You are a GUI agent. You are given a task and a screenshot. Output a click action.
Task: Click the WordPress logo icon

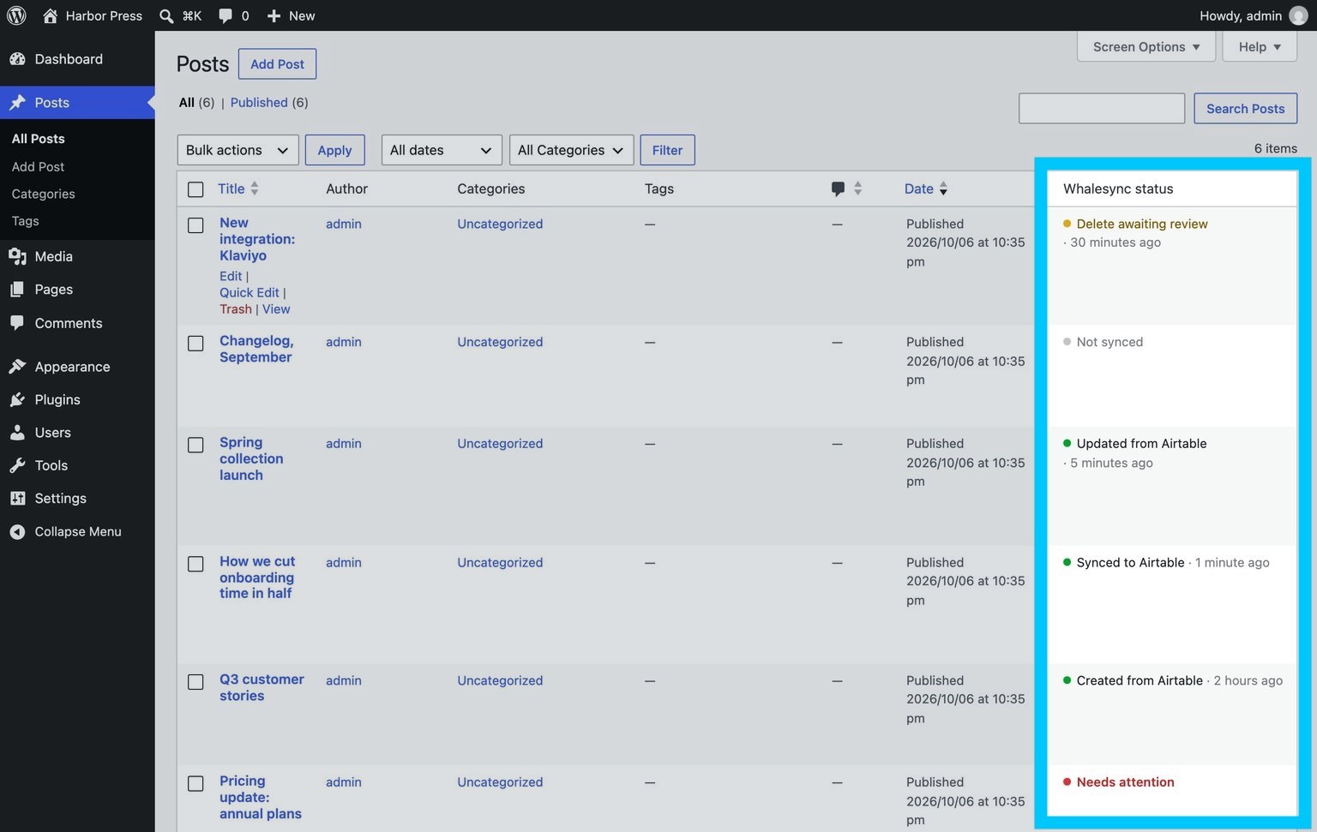click(x=16, y=15)
